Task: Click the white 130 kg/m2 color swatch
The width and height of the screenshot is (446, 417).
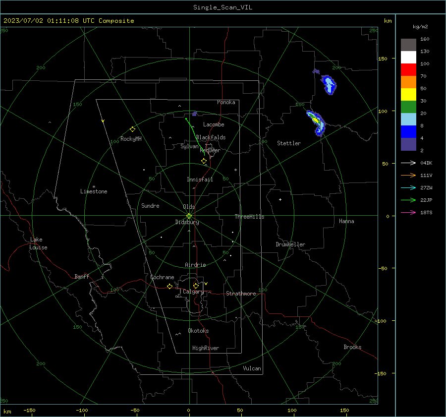Action: coord(408,58)
